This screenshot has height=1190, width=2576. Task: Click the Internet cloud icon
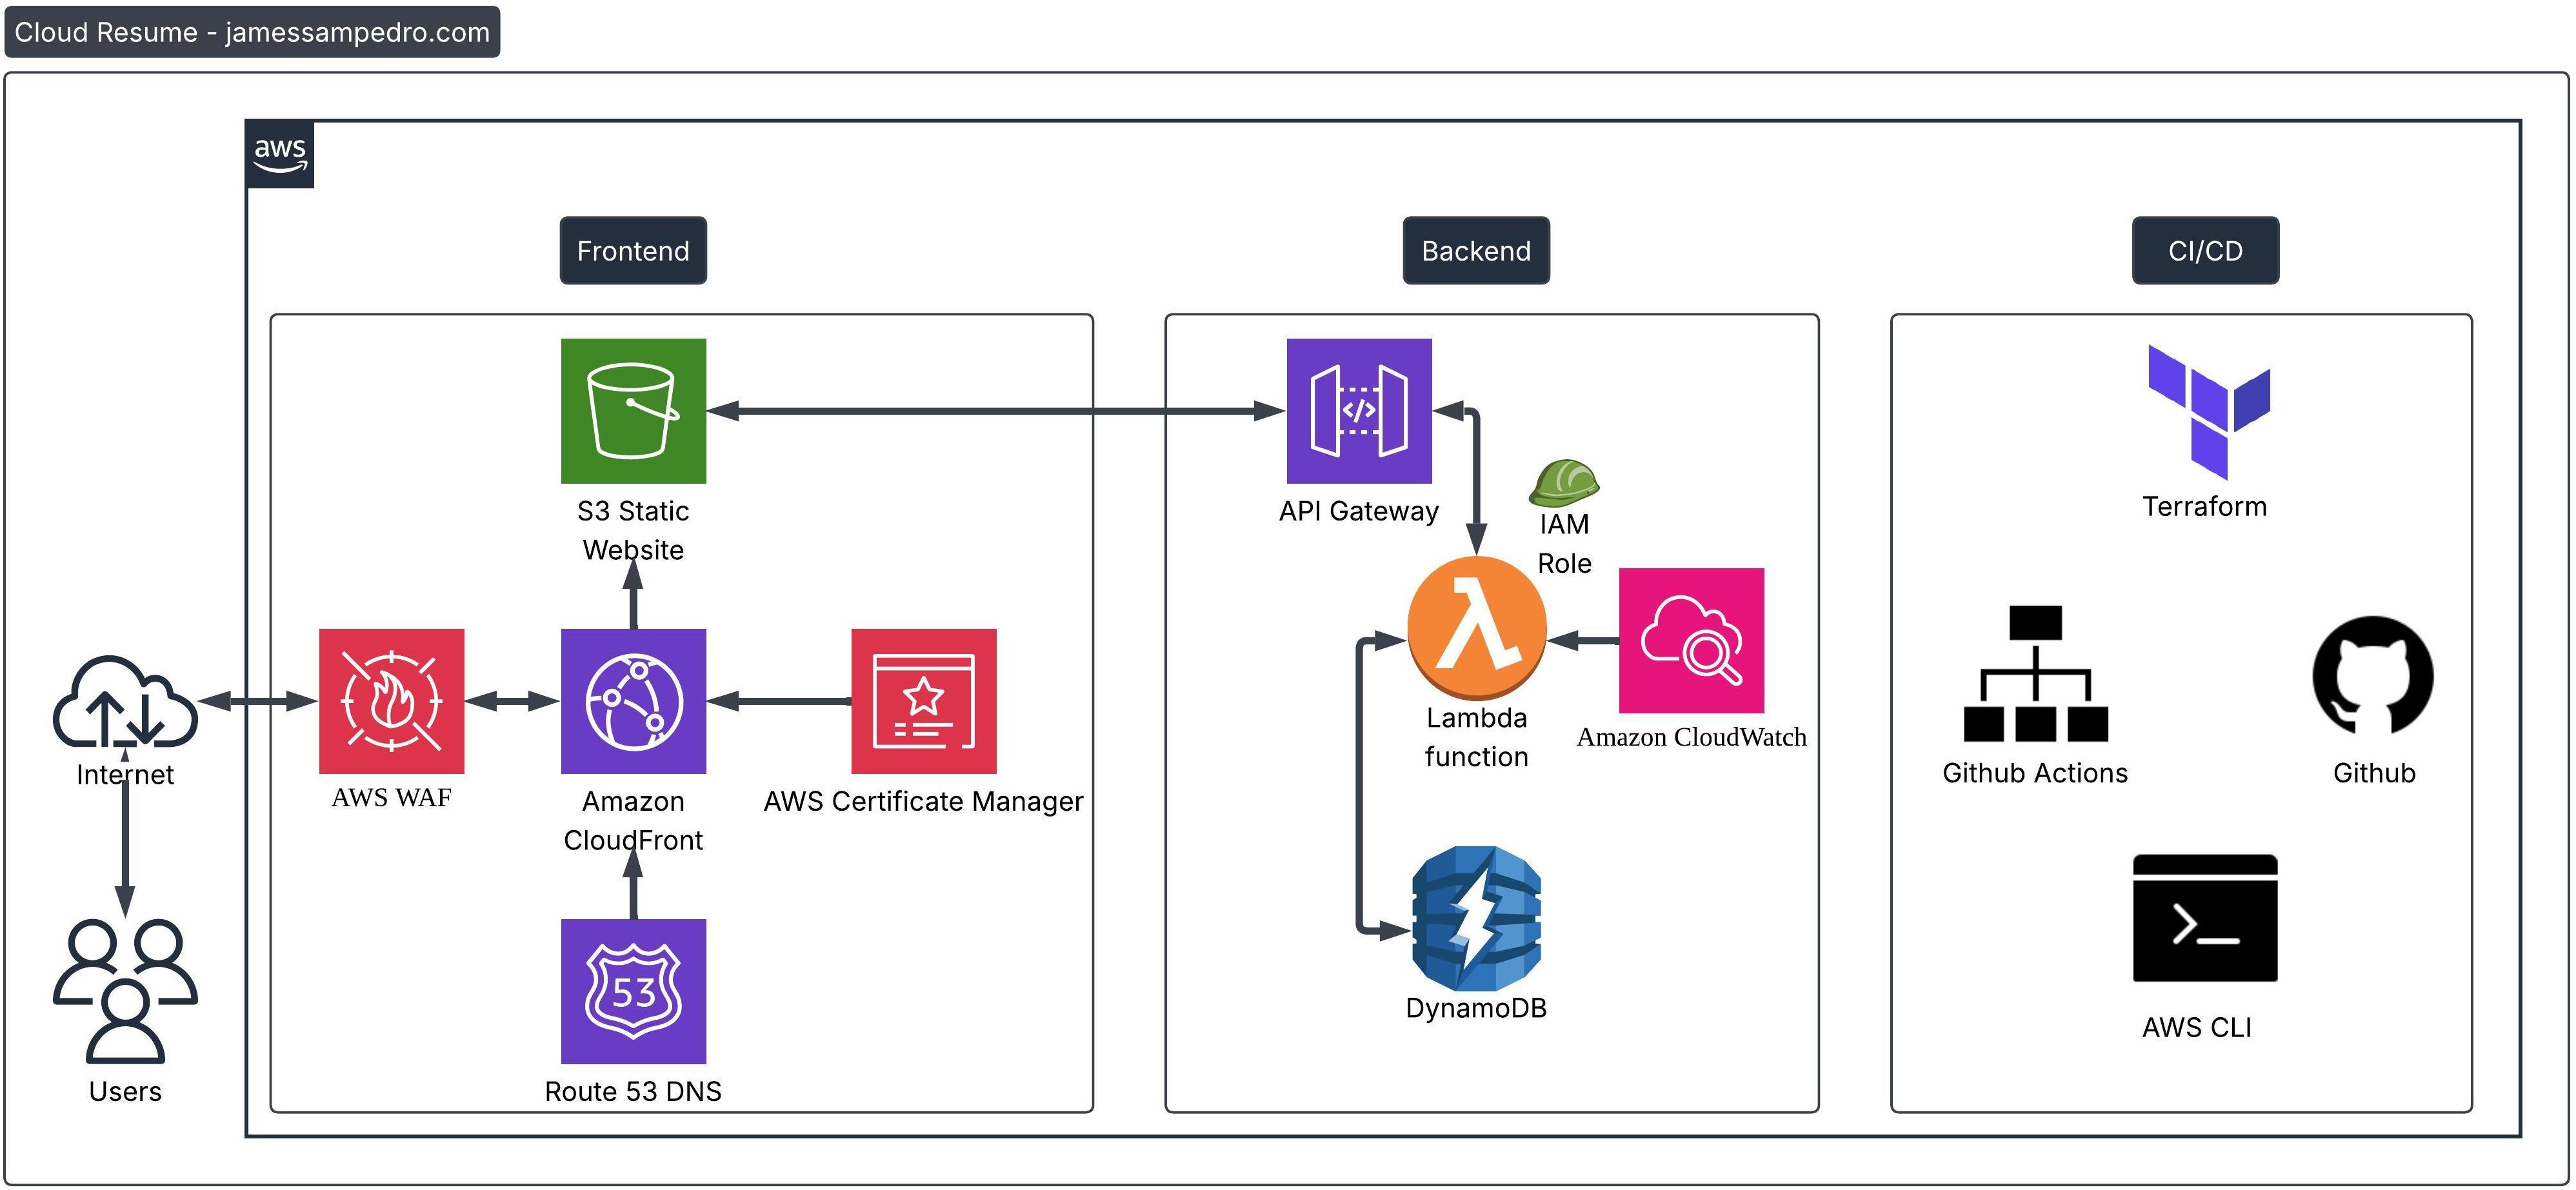125,701
